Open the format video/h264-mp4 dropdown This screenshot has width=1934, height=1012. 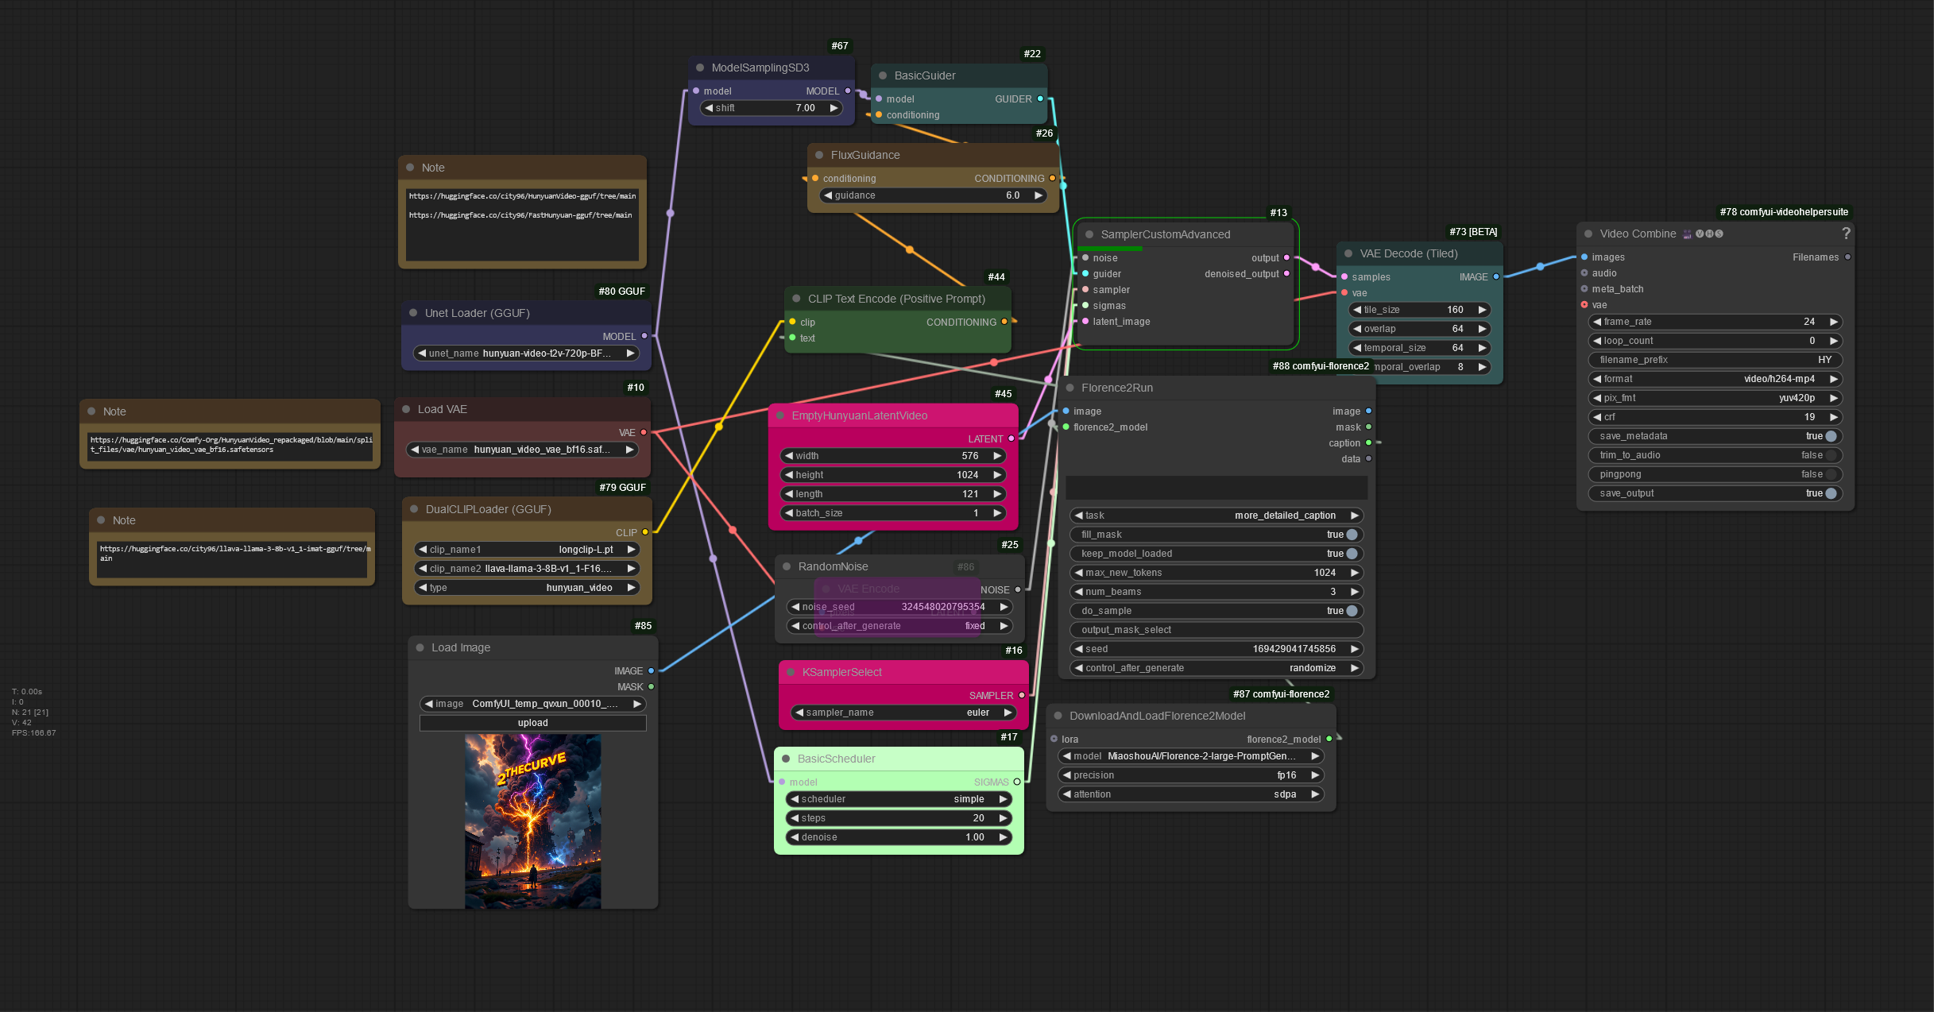[1716, 379]
